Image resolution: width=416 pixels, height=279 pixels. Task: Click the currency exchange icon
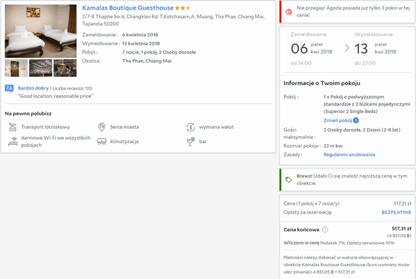tap(191, 127)
